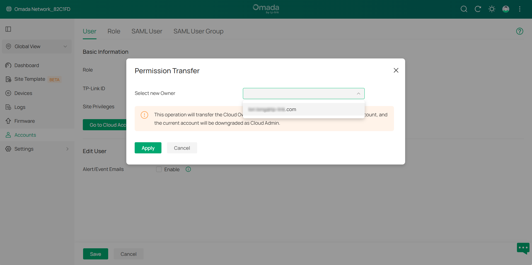Apply the permission transfer
Screen dimensions: 532x265
[x=148, y=148]
